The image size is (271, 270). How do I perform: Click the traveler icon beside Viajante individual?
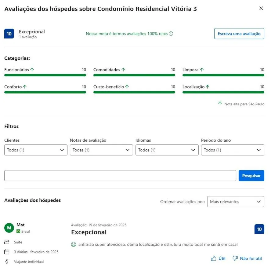[x=7, y=262]
